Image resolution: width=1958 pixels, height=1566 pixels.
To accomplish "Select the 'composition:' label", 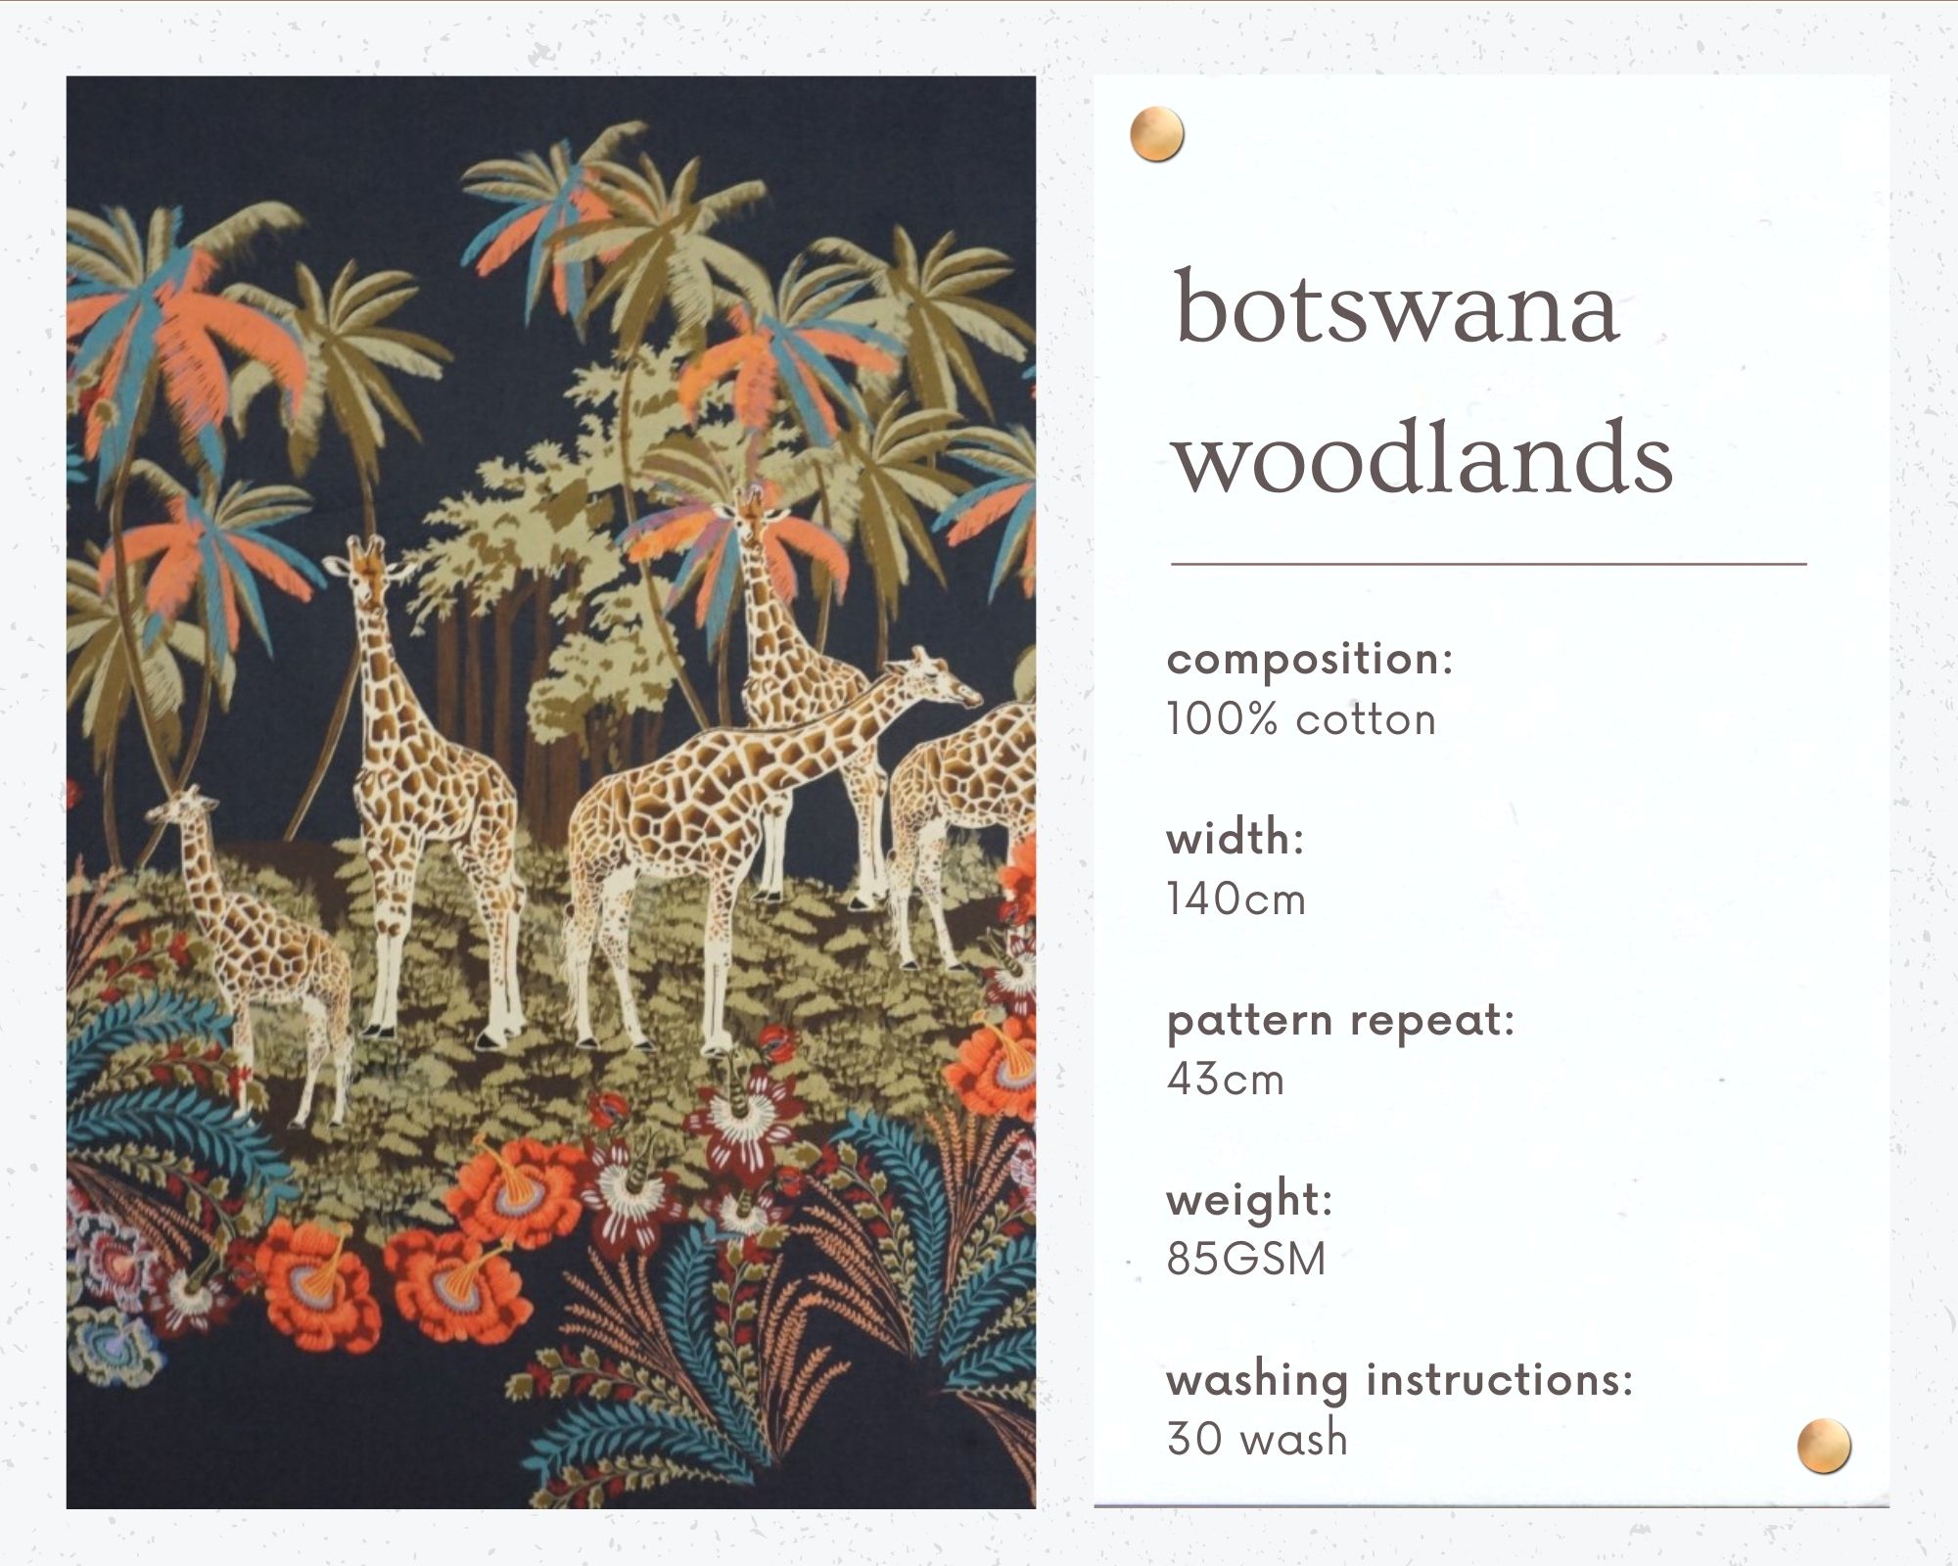I will coord(1310,659).
